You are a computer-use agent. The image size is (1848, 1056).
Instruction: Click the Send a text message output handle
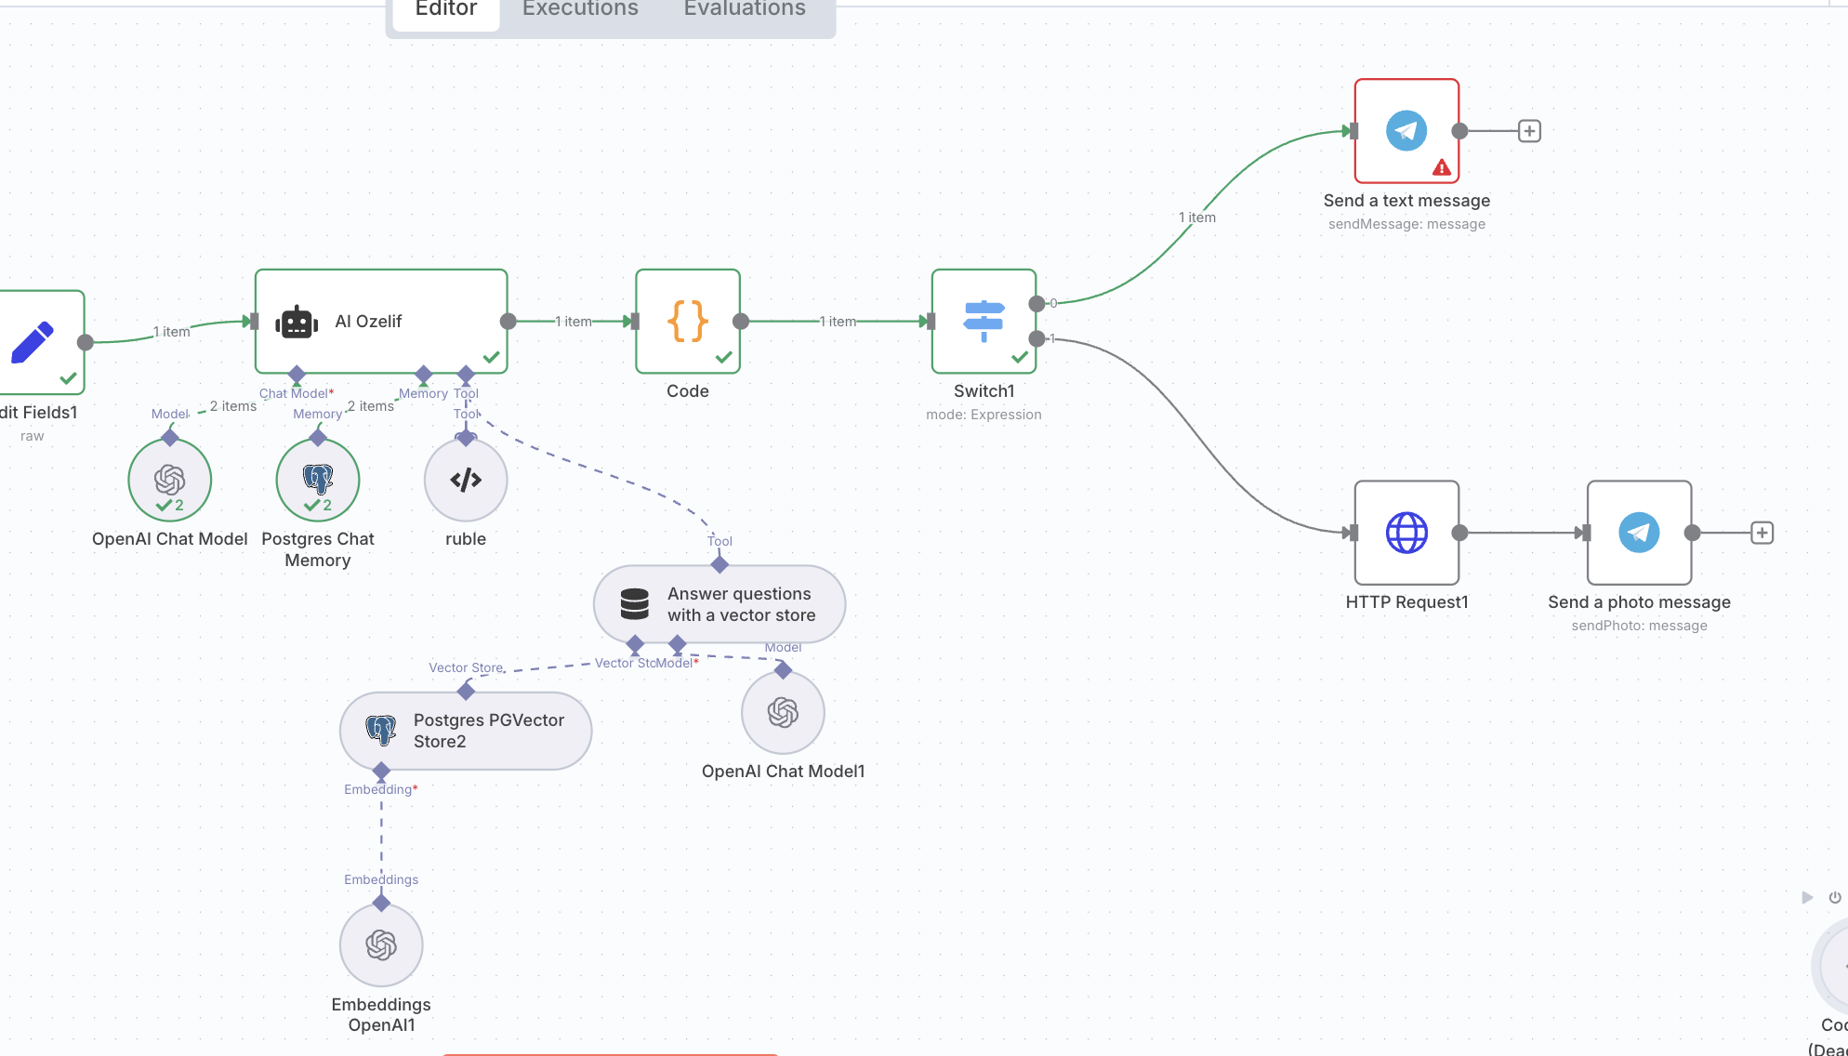[x=1459, y=131]
